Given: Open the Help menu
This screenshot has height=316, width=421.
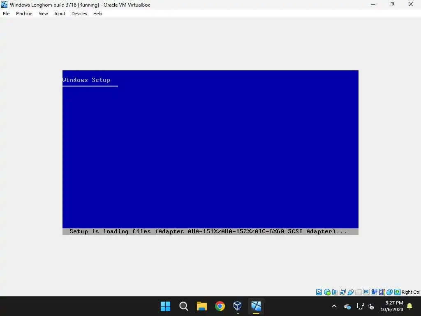Looking at the screenshot, I should [97, 14].
